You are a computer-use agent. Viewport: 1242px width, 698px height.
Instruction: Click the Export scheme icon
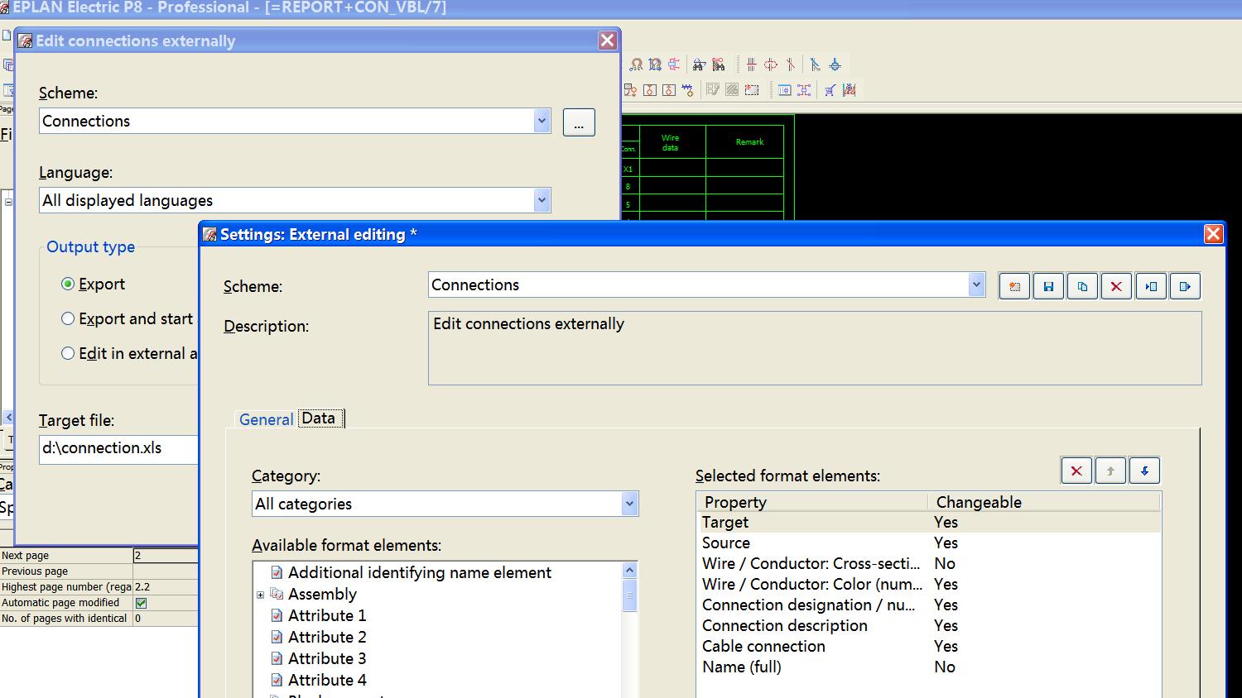pyautogui.click(x=1185, y=286)
